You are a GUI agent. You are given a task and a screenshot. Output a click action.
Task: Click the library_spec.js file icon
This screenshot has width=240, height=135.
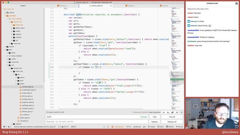[x=21, y=96]
